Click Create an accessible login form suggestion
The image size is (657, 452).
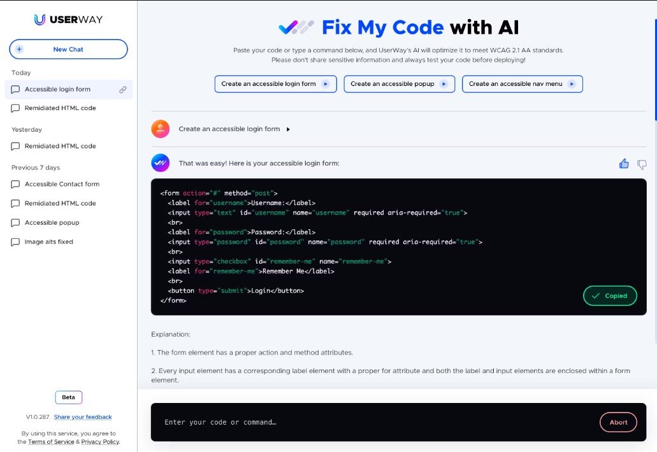click(276, 84)
